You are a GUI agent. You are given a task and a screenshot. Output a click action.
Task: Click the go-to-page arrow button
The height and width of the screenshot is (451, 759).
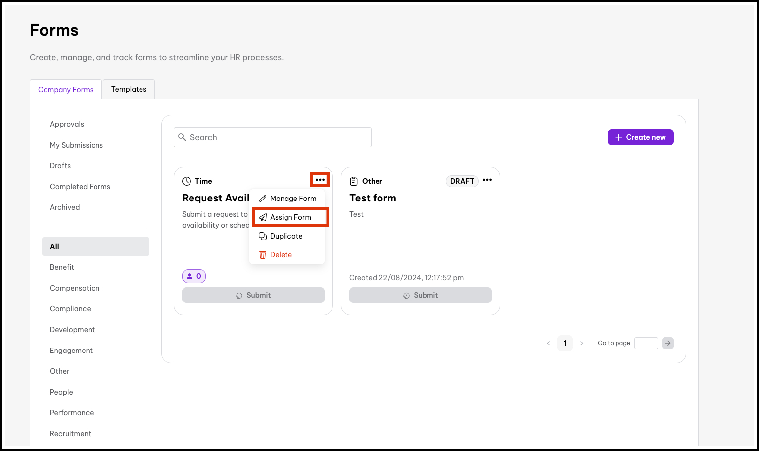[x=668, y=343]
